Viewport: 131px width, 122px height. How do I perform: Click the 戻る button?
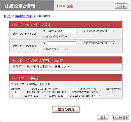pyautogui.click(x=103, y=118)
